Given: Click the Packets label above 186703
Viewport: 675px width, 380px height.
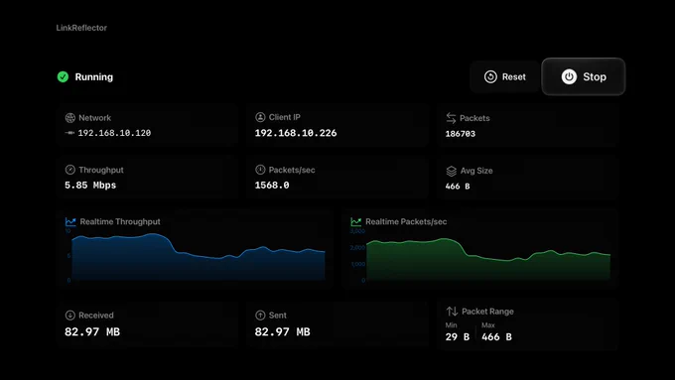Looking at the screenshot, I should (474, 118).
